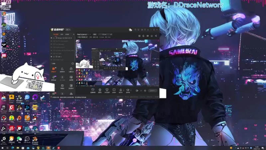Viewport: 266px width, 150px height.
Task: Open the Origin desktop shortcut
Action: tap(19, 119)
